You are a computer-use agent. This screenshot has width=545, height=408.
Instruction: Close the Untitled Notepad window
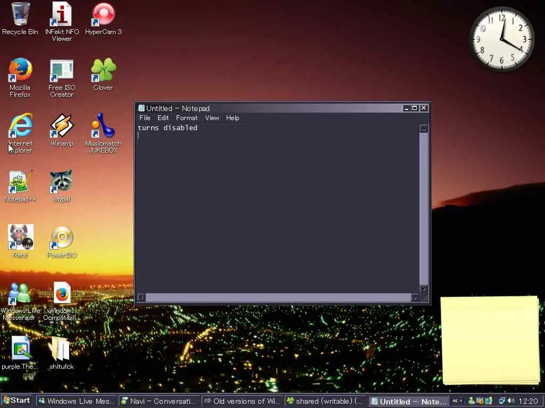click(424, 108)
